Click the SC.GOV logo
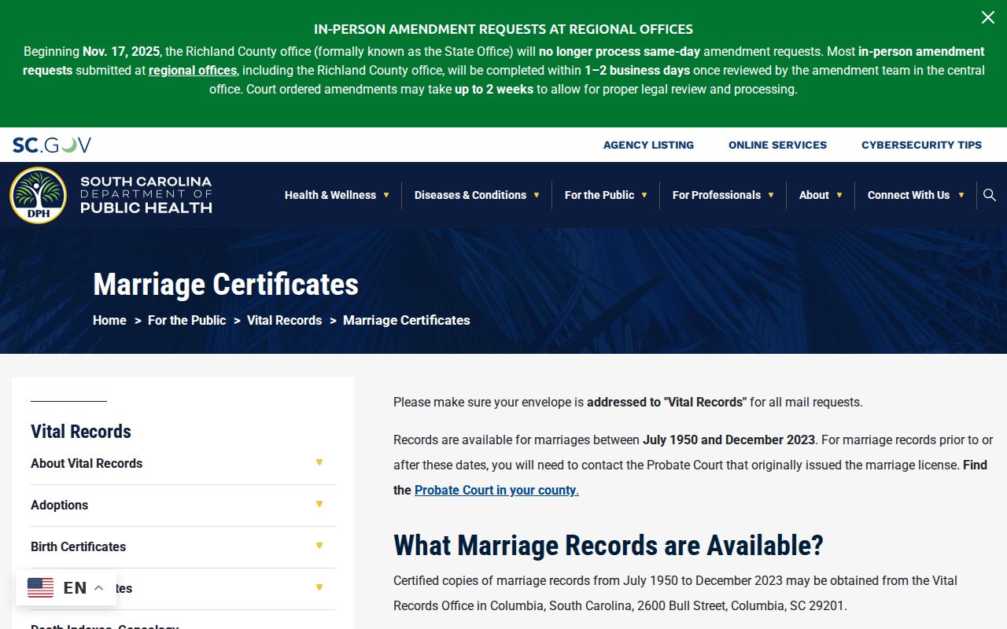This screenshot has height=629, width=1007. pyautogui.click(x=52, y=145)
